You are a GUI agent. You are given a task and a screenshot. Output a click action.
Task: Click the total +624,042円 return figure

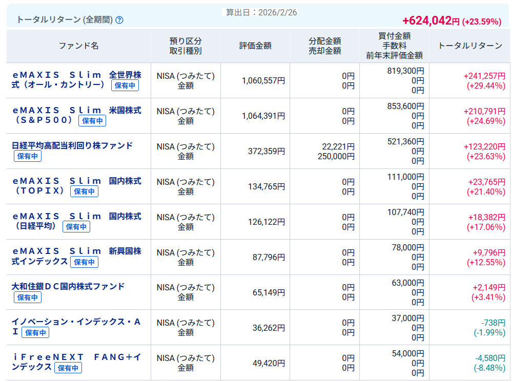point(431,21)
